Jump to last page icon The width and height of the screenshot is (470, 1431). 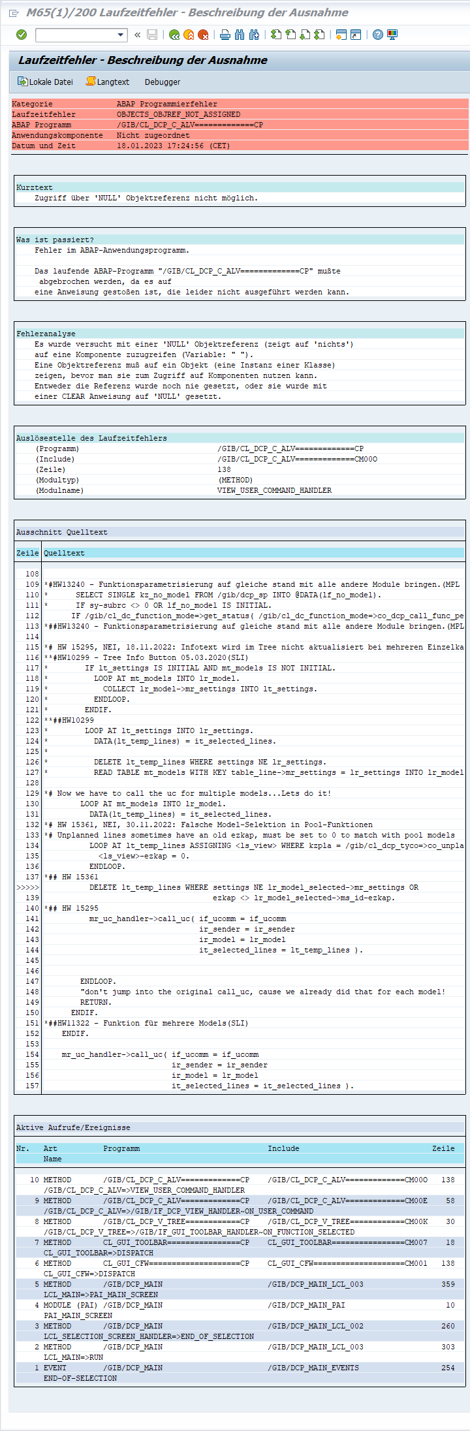coord(319,35)
